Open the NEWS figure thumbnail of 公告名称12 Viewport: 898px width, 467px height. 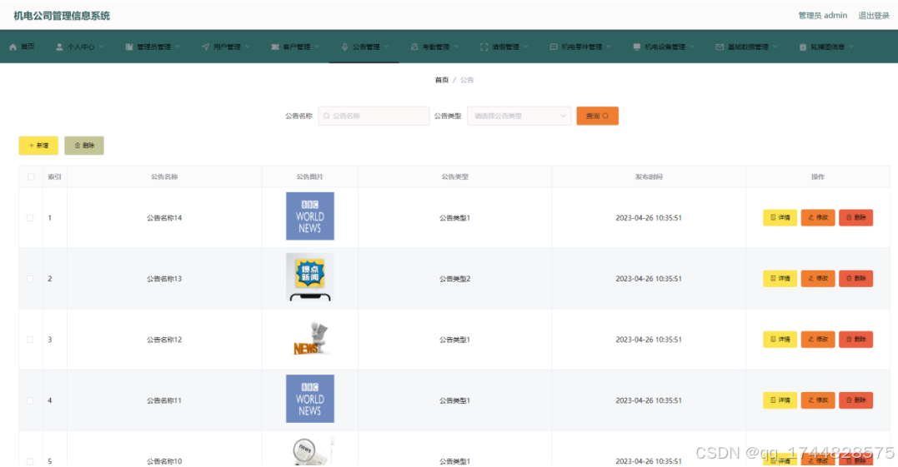[310, 339]
